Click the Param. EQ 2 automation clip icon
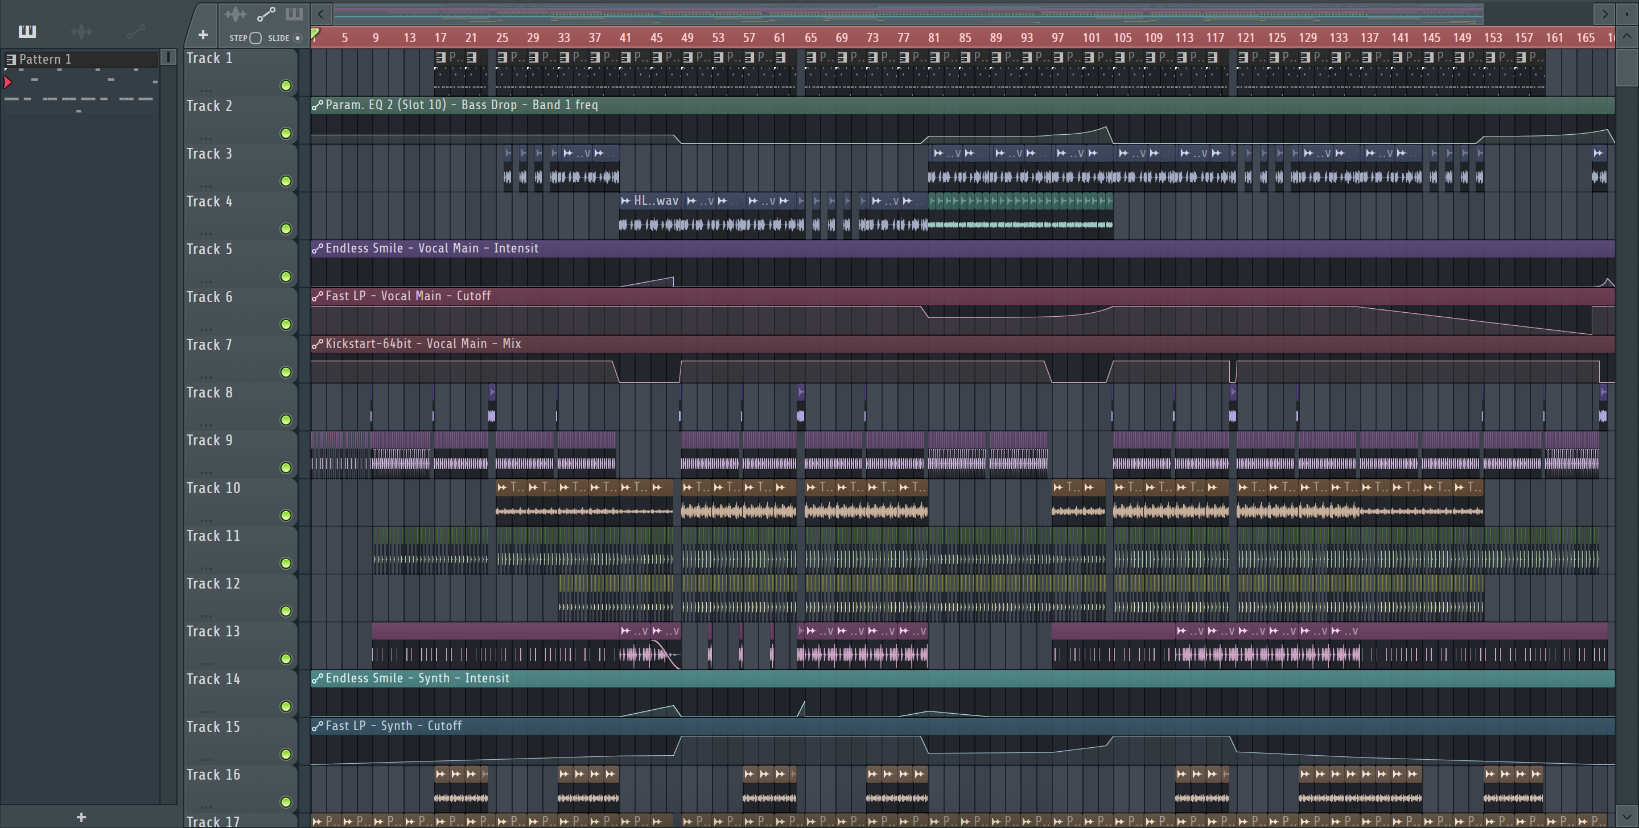Viewport: 1639px width, 828px height. (317, 105)
